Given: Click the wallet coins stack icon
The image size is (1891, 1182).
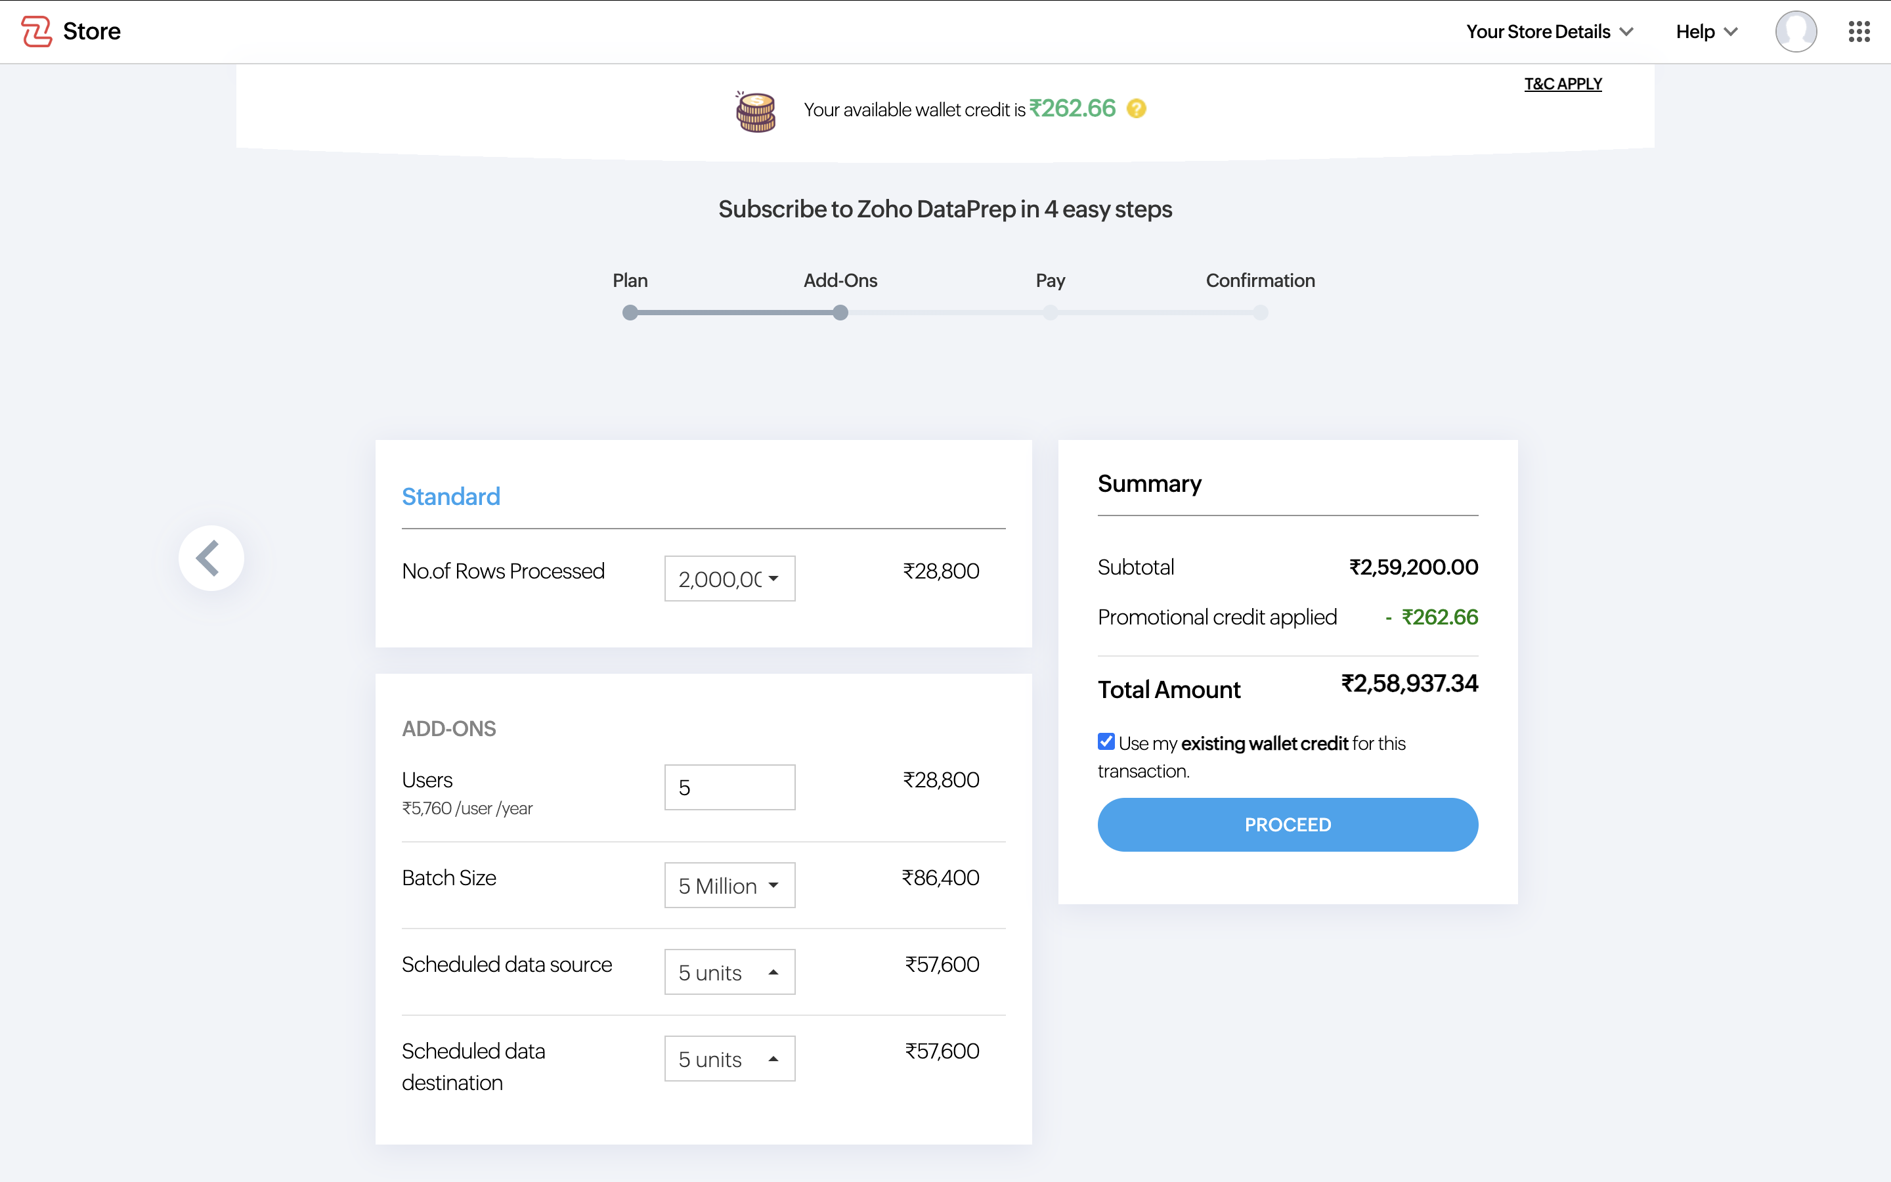Looking at the screenshot, I should coord(756,112).
